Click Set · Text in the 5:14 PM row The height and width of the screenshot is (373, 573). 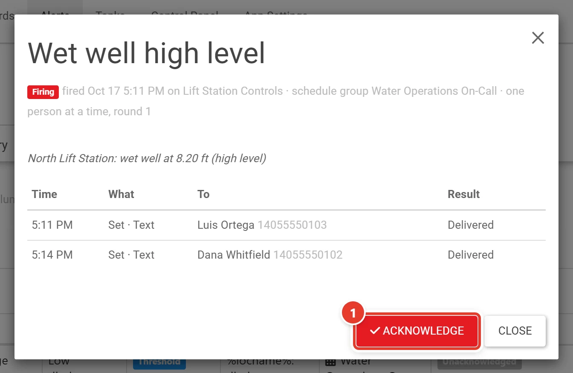pyautogui.click(x=131, y=255)
